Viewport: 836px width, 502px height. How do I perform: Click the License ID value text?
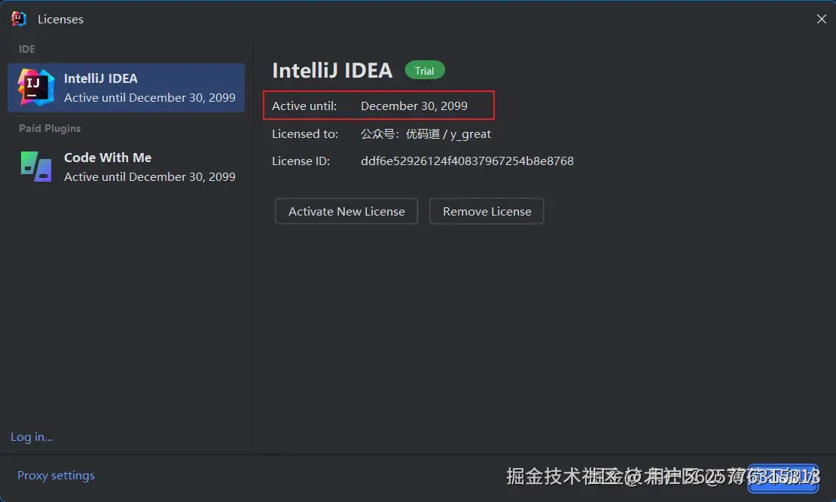pos(467,161)
